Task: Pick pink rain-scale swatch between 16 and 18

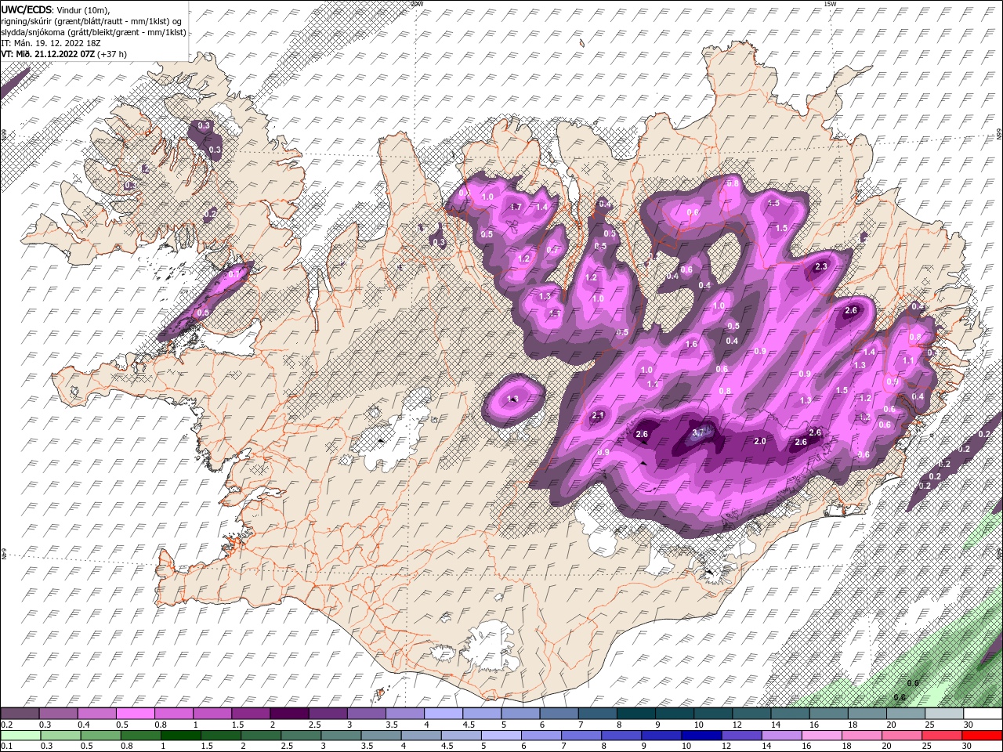Action: (823, 735)
